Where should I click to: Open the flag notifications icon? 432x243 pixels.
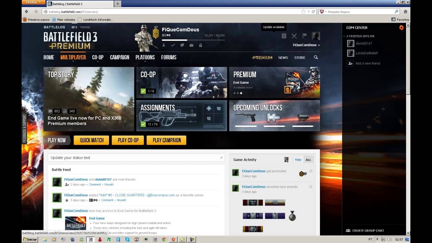pos(304,36)
